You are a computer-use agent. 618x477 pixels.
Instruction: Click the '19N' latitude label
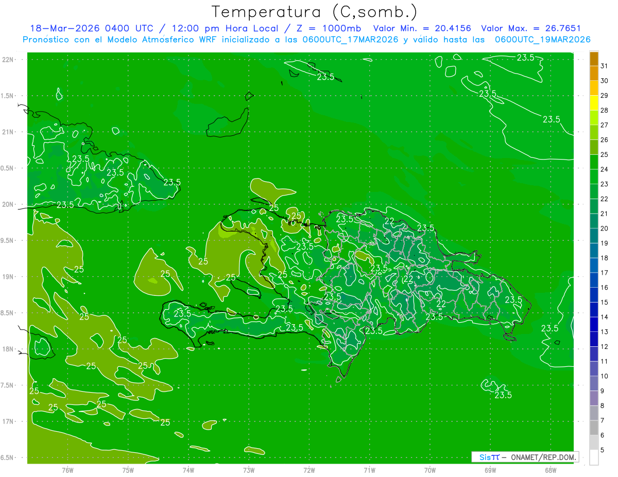[8, 277]
